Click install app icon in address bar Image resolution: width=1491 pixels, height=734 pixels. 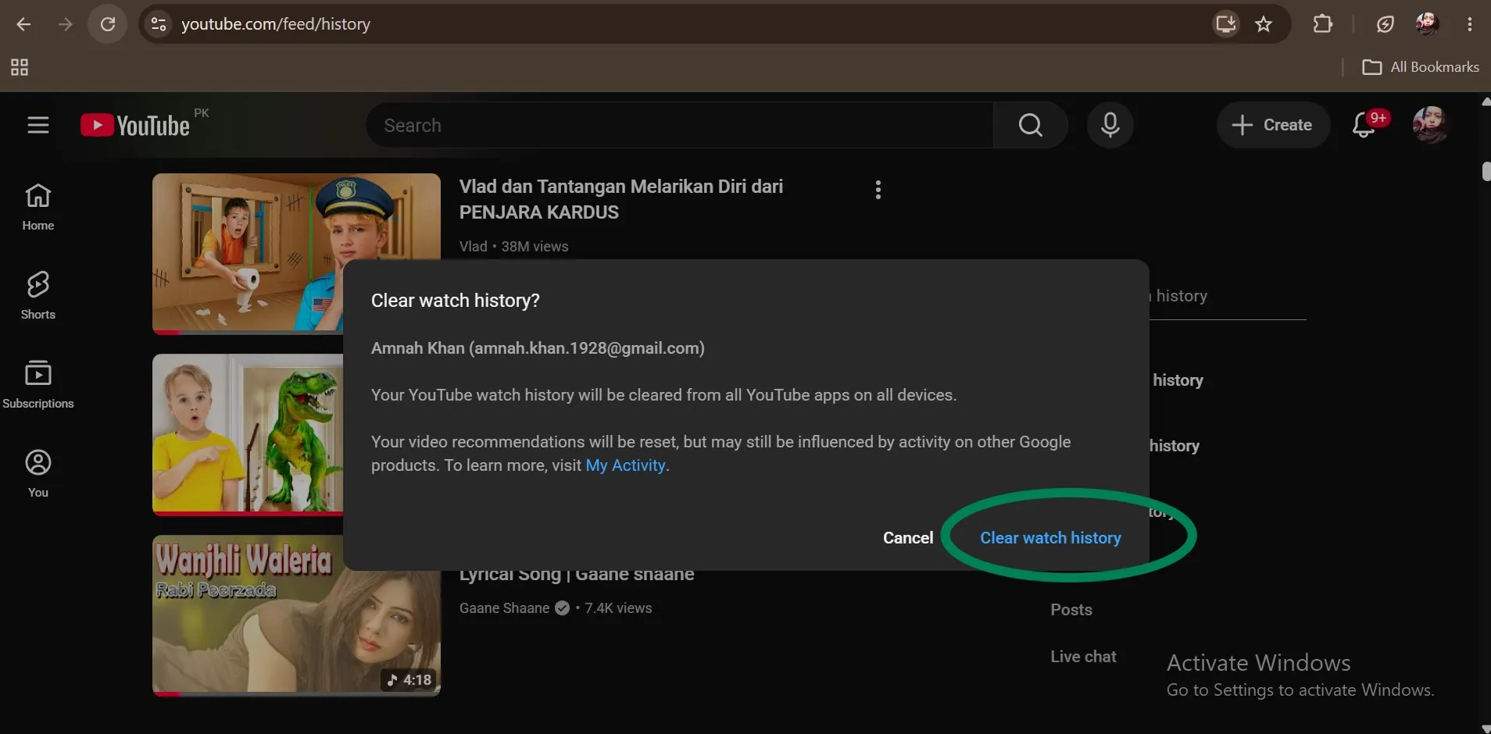(1225, 24)
